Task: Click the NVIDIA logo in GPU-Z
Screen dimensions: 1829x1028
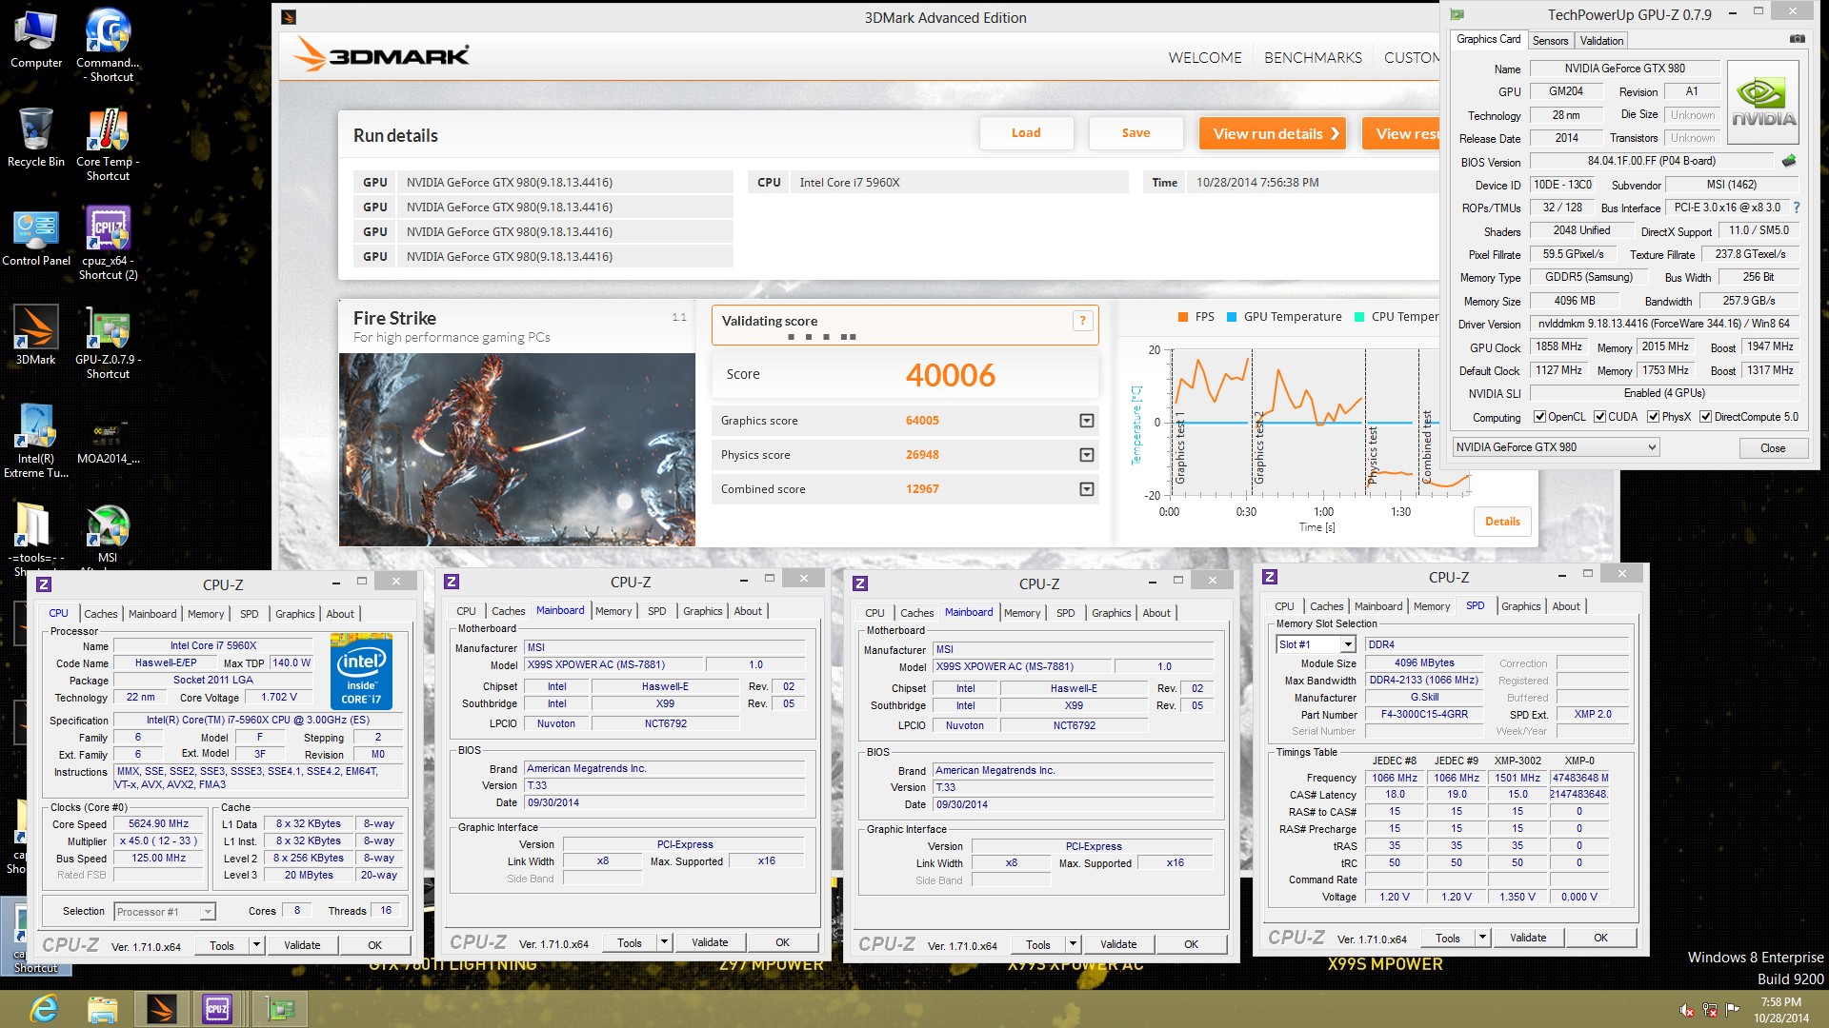Action: coord(1763,103)
